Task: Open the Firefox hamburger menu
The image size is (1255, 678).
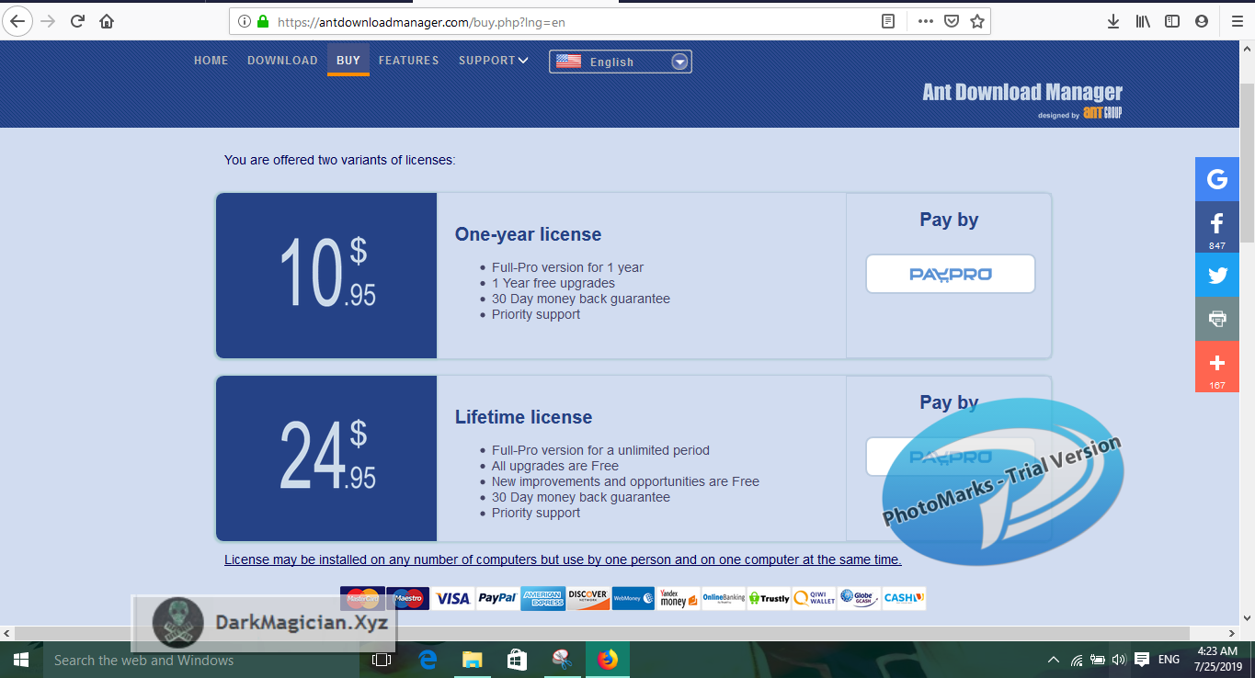Action: (1237, 21)
